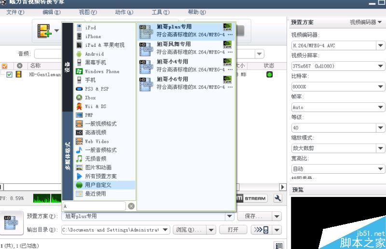Expand the 视频编码器 dropdown
Screen dimensions: 386x249
tap(380, 45)
